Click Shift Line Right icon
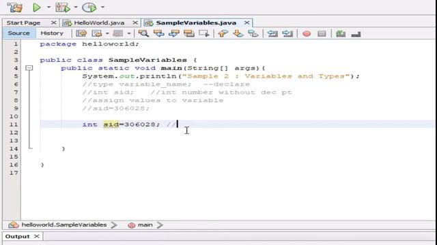 click(x=287, y=33)
